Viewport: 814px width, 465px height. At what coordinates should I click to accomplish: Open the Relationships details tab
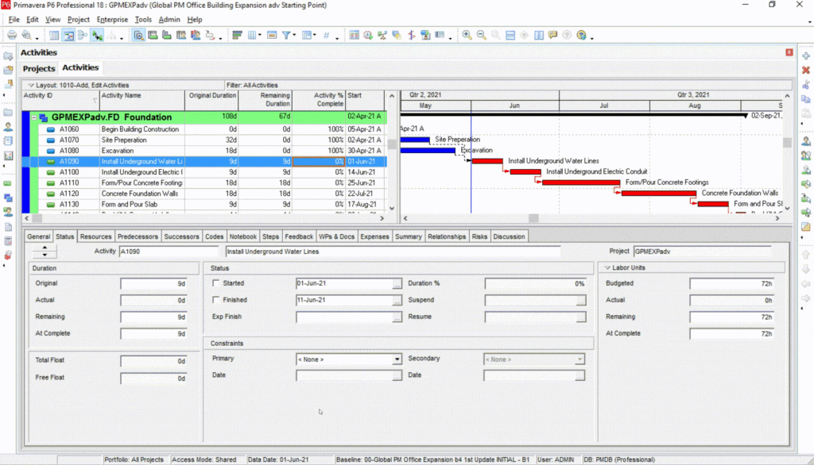(x=447, y=236)
